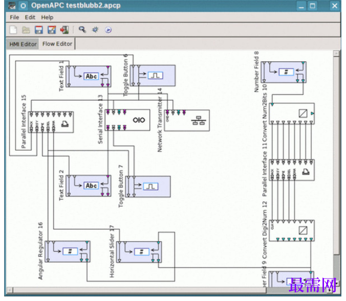Open the inspect magnifier tool
The image size is (346, 301).
pos(82,30)
